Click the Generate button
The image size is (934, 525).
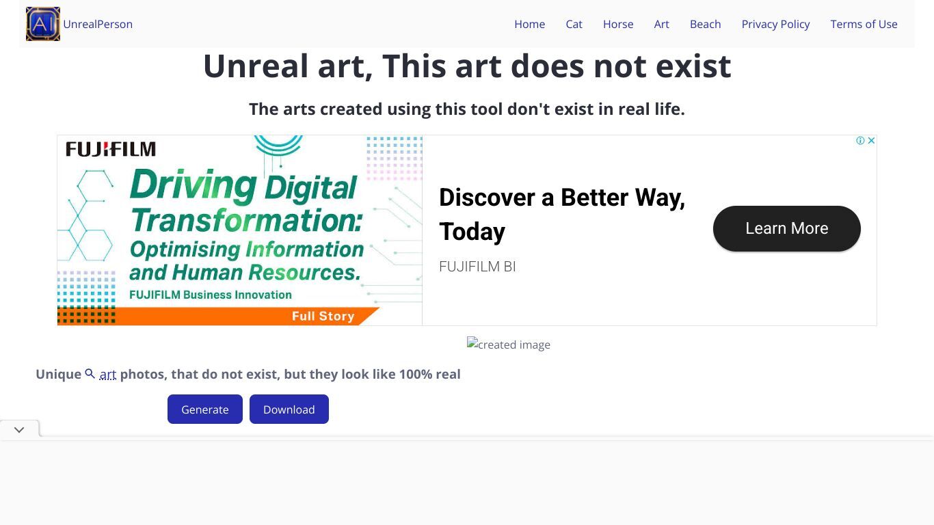pyautogui.click(x=205, y=409)
